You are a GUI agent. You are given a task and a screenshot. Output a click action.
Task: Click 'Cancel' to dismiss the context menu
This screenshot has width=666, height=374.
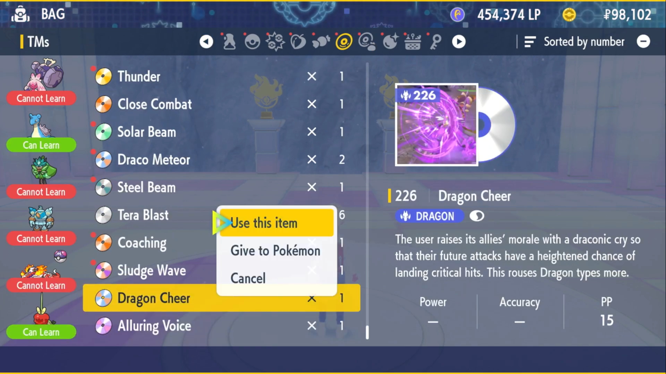[248, 278]
